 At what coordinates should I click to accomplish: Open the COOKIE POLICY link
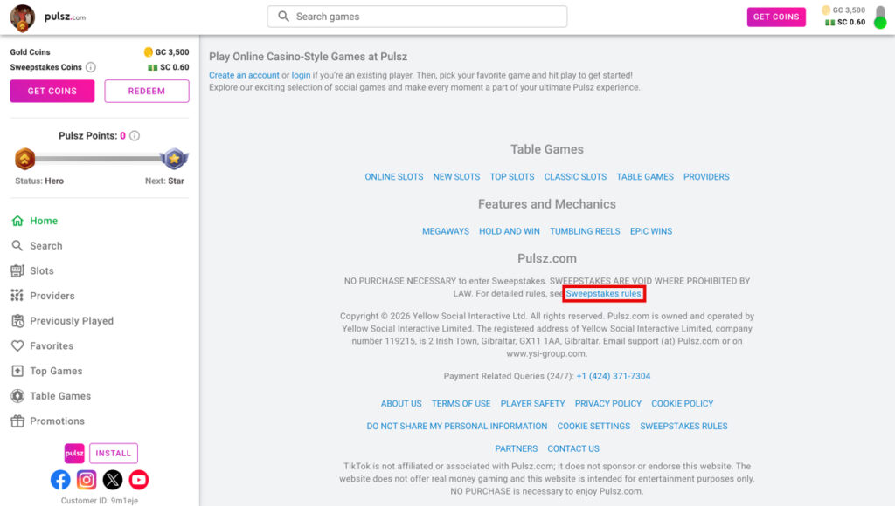click(683, 403)
